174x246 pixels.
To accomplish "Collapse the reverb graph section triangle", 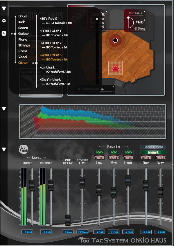I will 4,109.
